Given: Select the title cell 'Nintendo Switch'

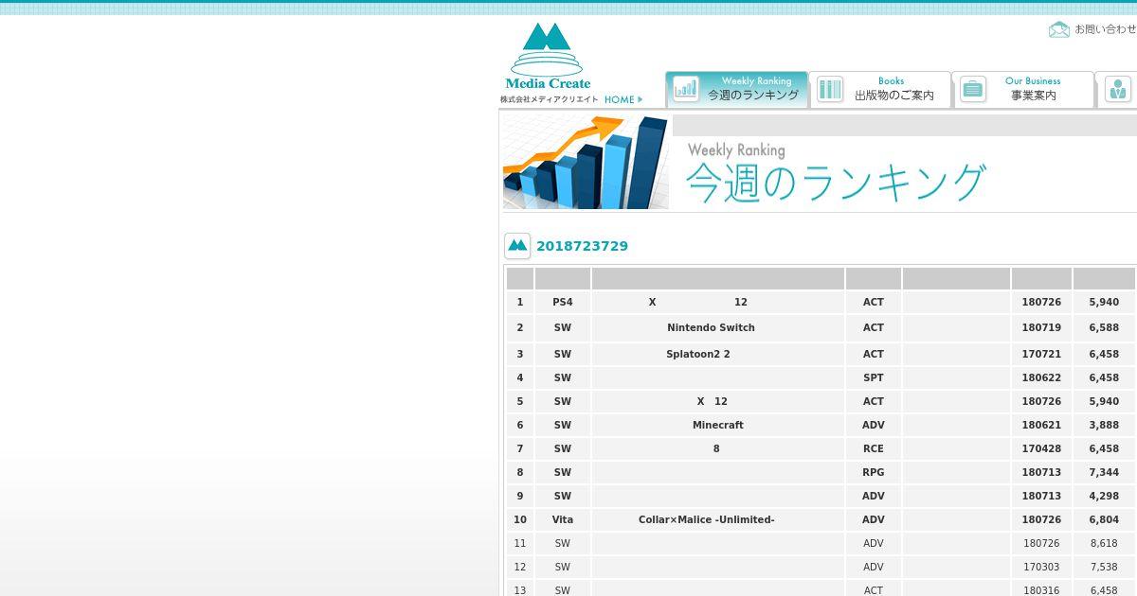Looking at the screenshot, I should point(718,328).
